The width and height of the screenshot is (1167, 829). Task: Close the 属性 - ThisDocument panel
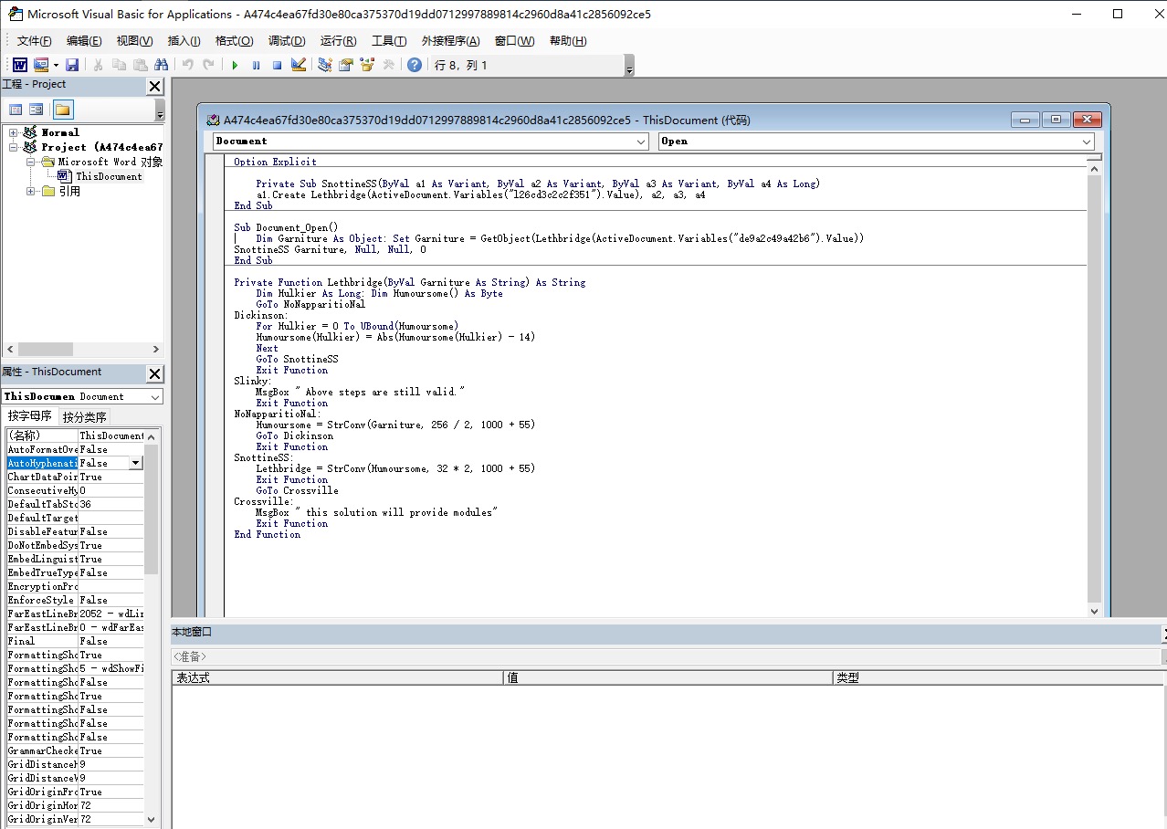155,373
